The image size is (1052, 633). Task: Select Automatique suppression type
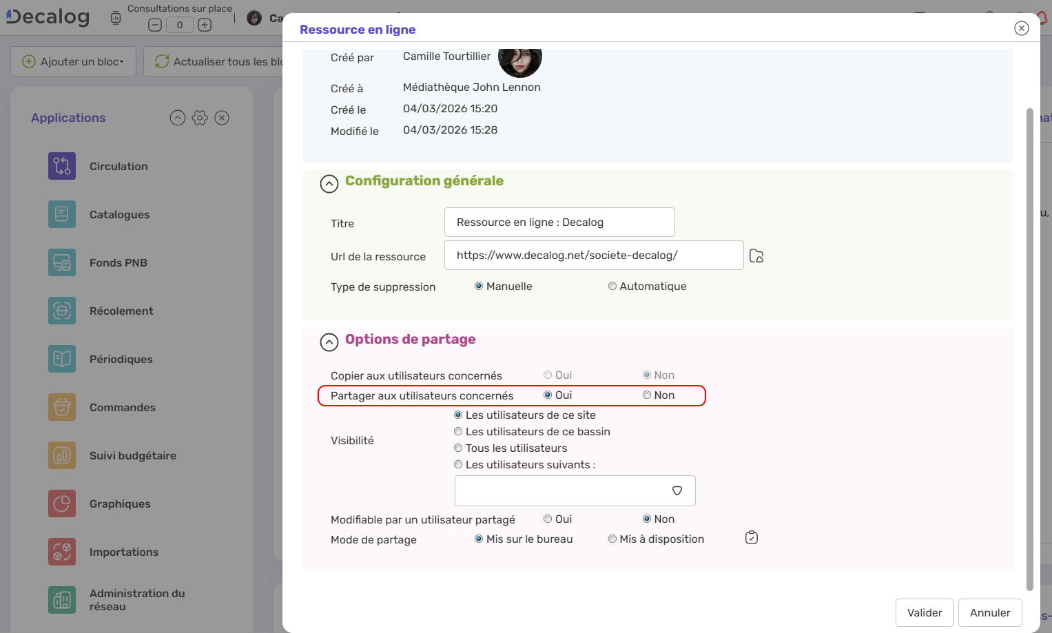click(x=612, y=287)
